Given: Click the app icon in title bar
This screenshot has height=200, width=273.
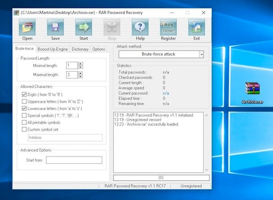Looking at the screenshot, I should tap(17, 13).
